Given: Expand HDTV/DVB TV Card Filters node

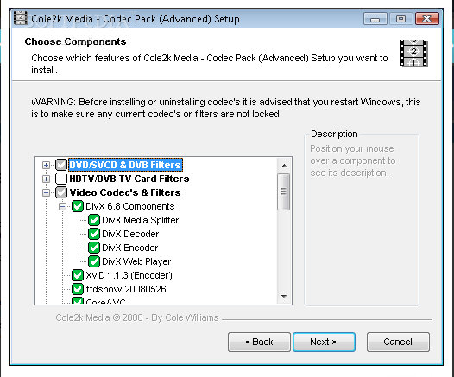Looking at the screenshot, I should 46,179.
